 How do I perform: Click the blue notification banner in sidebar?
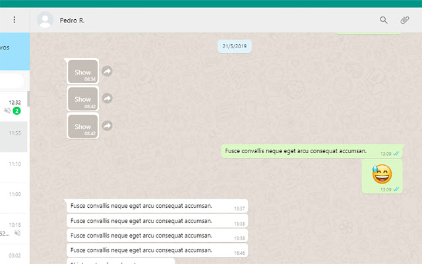click(15, 51)
